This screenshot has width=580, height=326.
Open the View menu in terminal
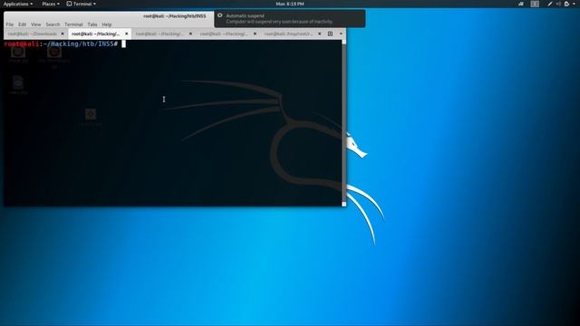[36, 24]
